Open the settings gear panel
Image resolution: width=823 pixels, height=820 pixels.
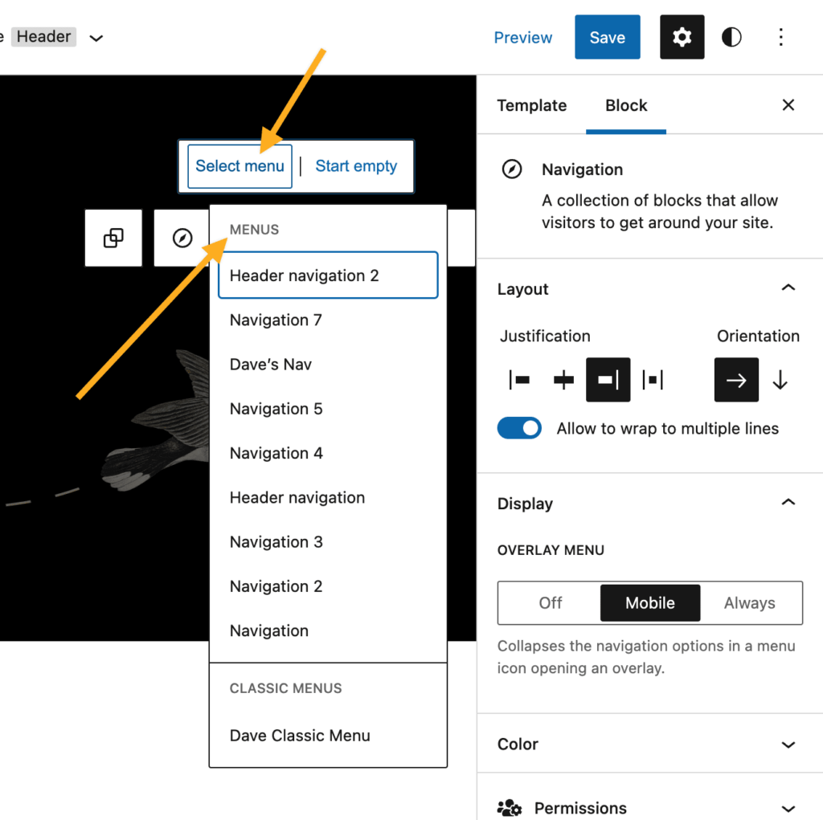pos(682,37)
